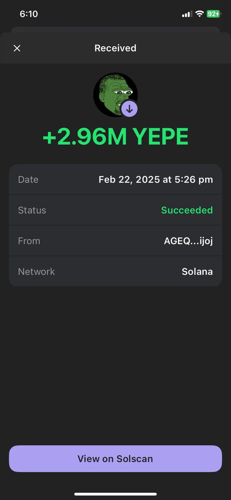Tap the battery level indicator

pos(213,14)
